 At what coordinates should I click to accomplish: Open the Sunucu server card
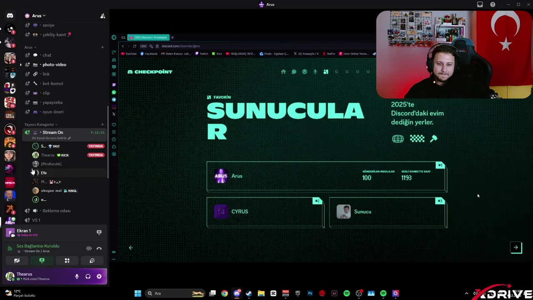coord(388,212)
